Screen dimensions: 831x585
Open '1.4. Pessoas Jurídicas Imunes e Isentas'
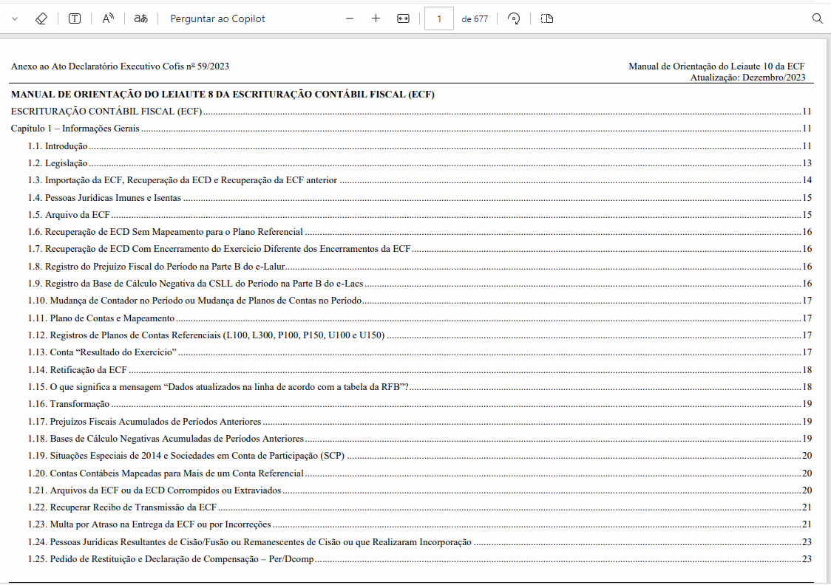click(x=420, y=197)
